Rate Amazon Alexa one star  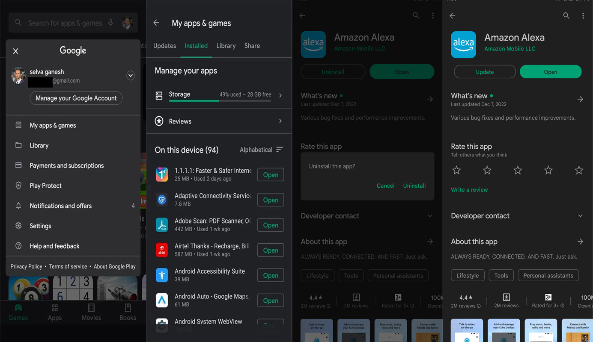click(x=457, y=171)
